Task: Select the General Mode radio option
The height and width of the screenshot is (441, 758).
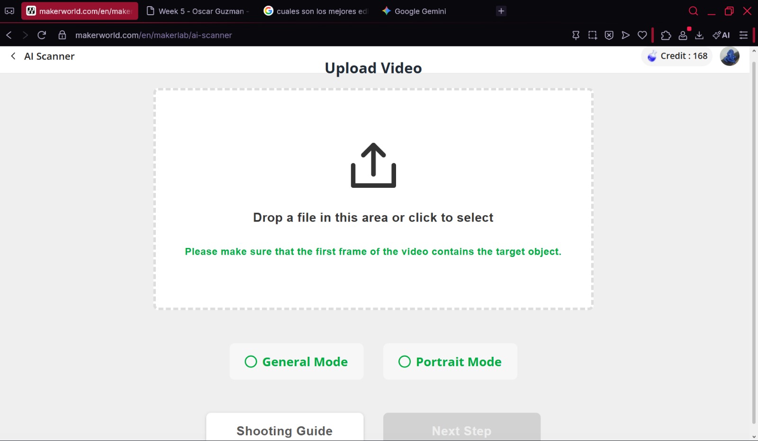Action: coord(297,362)
